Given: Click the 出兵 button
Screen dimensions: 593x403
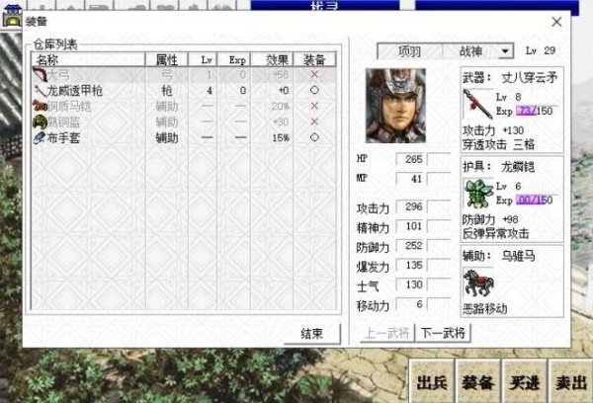Looking at the screenshot, I should [432, 382].
